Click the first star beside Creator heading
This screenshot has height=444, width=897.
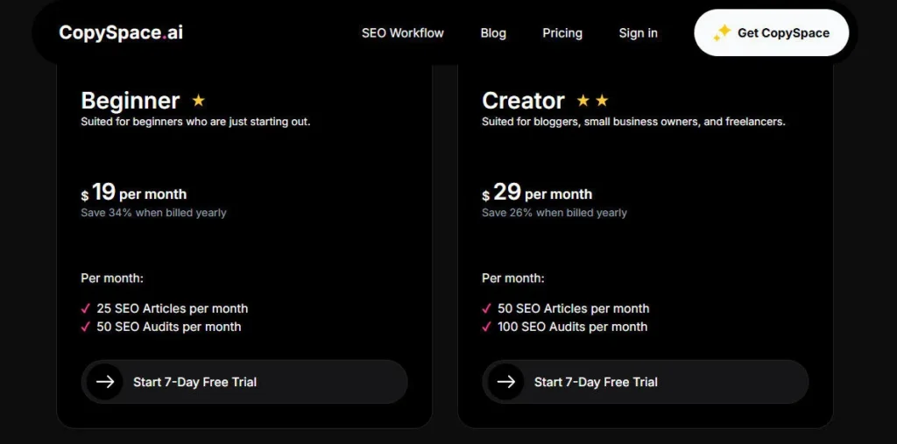[x=583, y=101]
